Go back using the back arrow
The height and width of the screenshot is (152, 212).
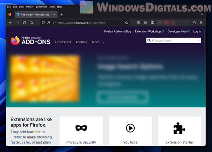[11, 23]
